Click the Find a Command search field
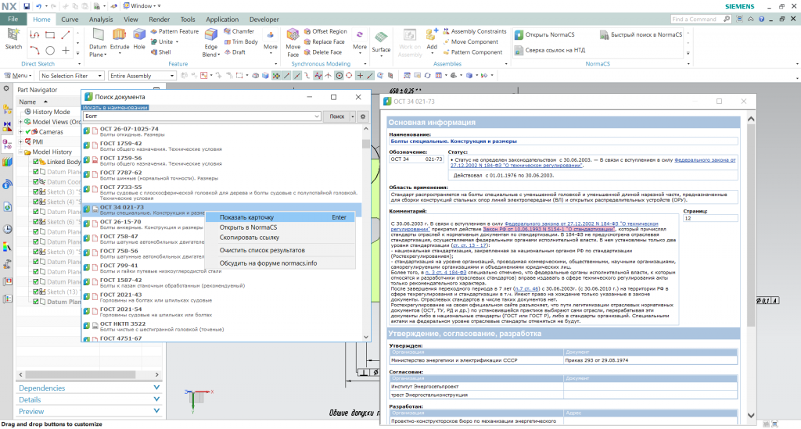 pyautogui.click(x=696, y=19)
